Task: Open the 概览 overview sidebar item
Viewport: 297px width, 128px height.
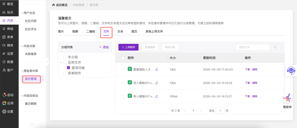Action: [x=8, y=4]
